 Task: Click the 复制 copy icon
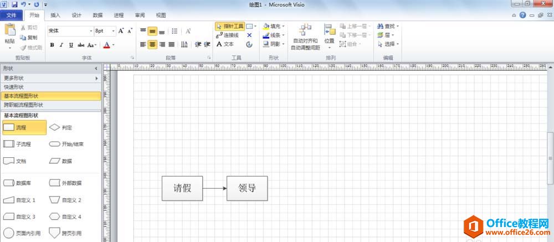(x=23, y=38)
